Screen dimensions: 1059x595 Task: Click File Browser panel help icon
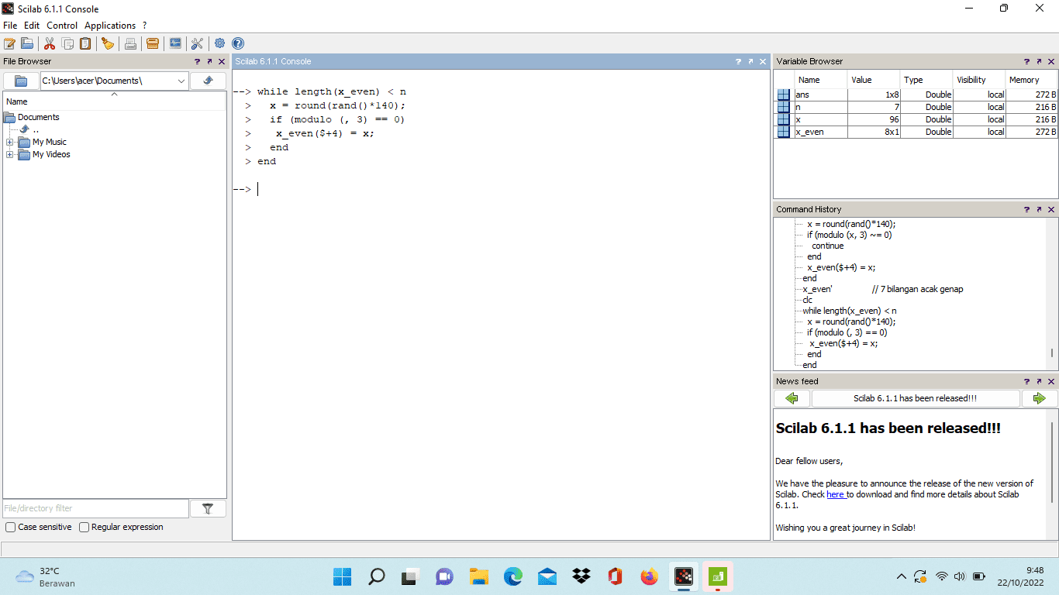[x=198, y=61]
